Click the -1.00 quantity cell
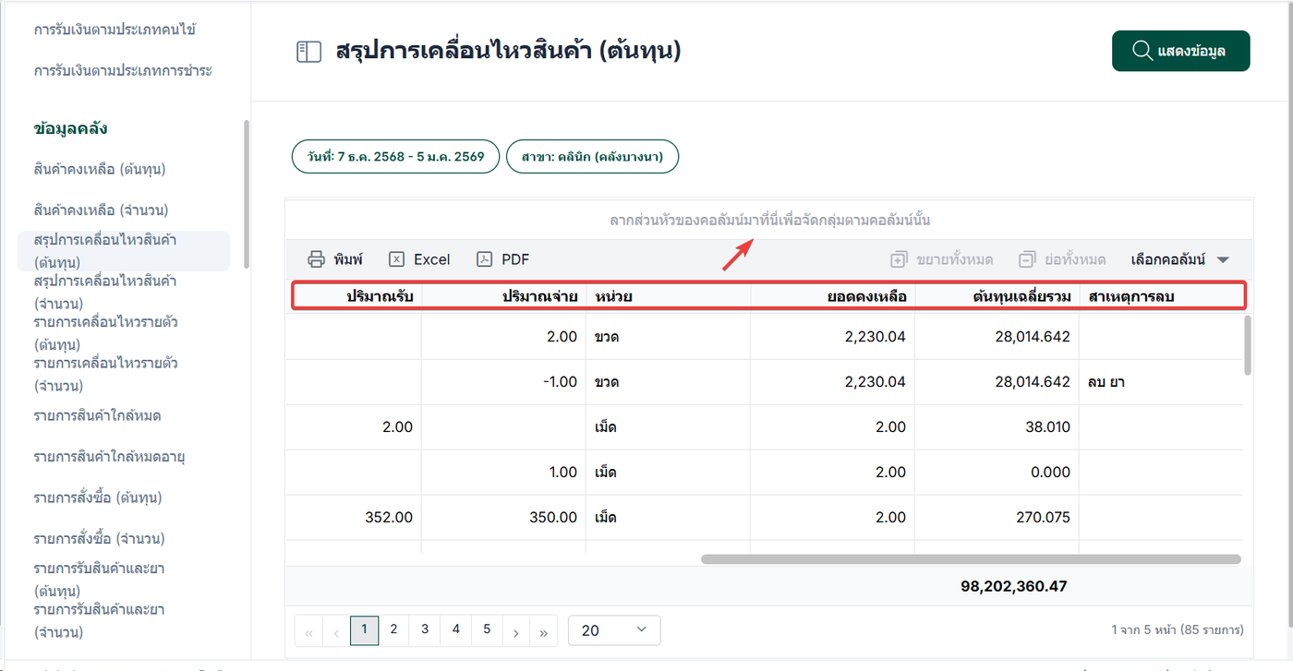The image size is (1293, 671). point(504,381)
